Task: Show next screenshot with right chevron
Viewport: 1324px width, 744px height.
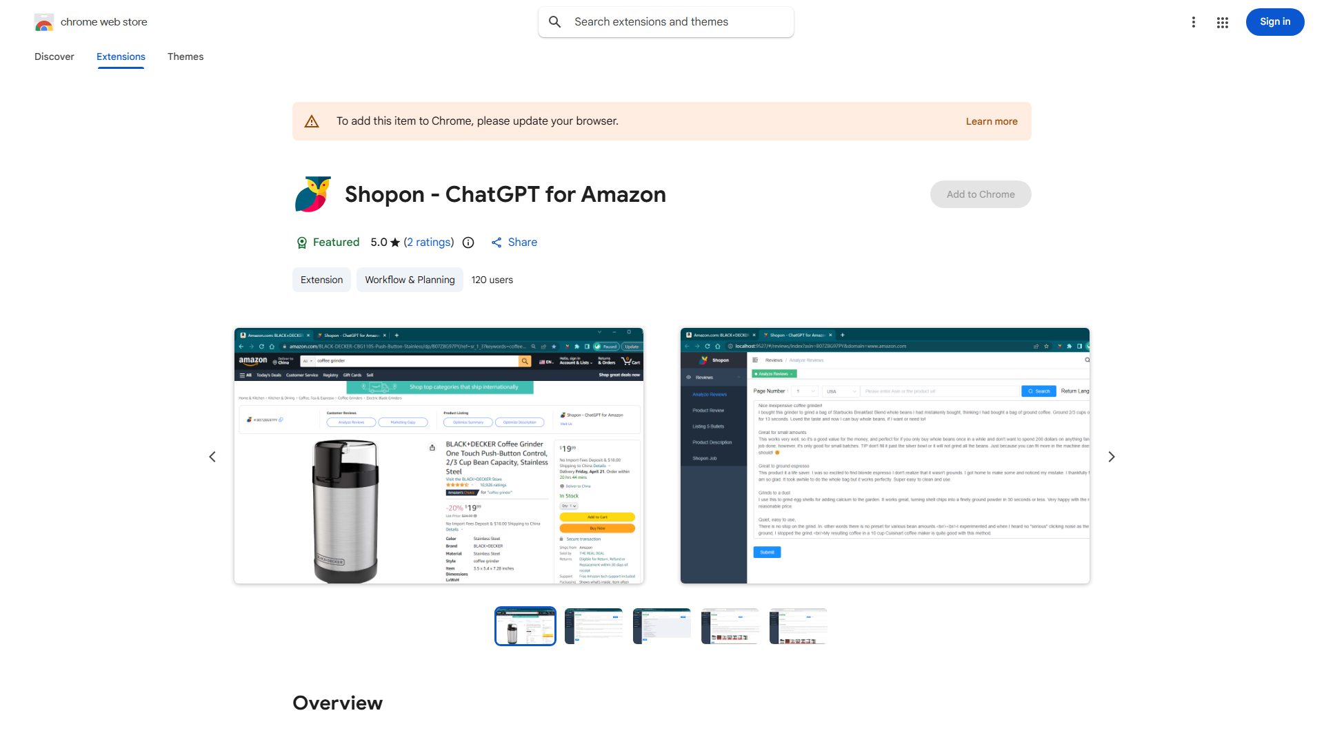Action: [x=1111, y=457]
